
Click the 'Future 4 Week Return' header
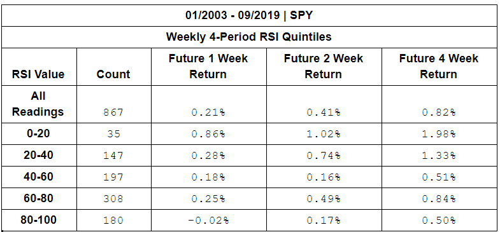438,66
